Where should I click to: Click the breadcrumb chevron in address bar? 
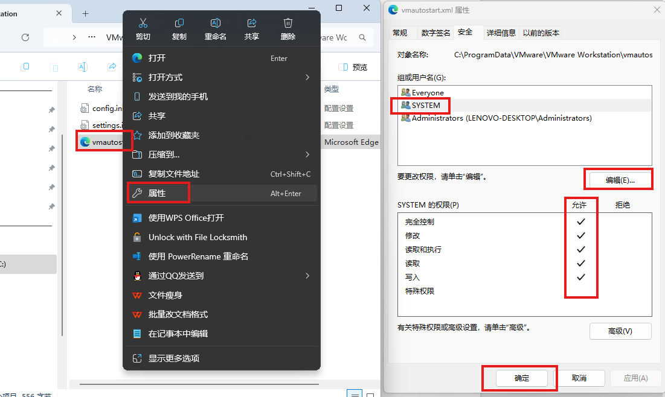pyautogui.click(x=74, y=37)
